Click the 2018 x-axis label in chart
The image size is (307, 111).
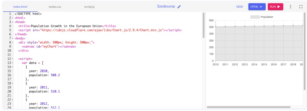click(x=293, y=64)
